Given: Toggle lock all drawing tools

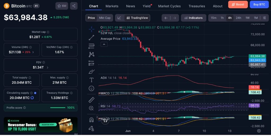Looking at the screenshot, I should (x=91, y=128).
